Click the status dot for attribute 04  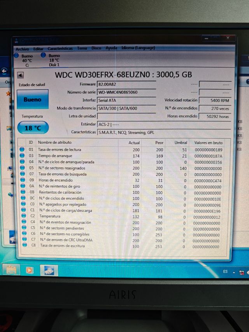[22, 162]
